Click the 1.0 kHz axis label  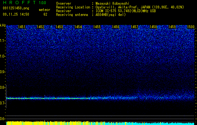[x=3, y=56]
